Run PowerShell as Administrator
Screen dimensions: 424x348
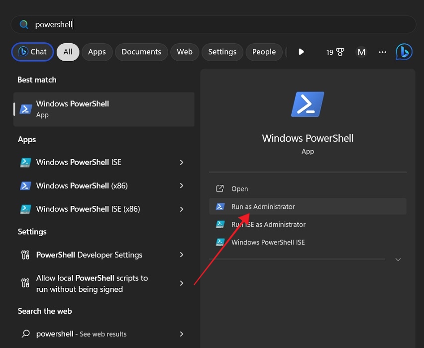tap(263, 206)
